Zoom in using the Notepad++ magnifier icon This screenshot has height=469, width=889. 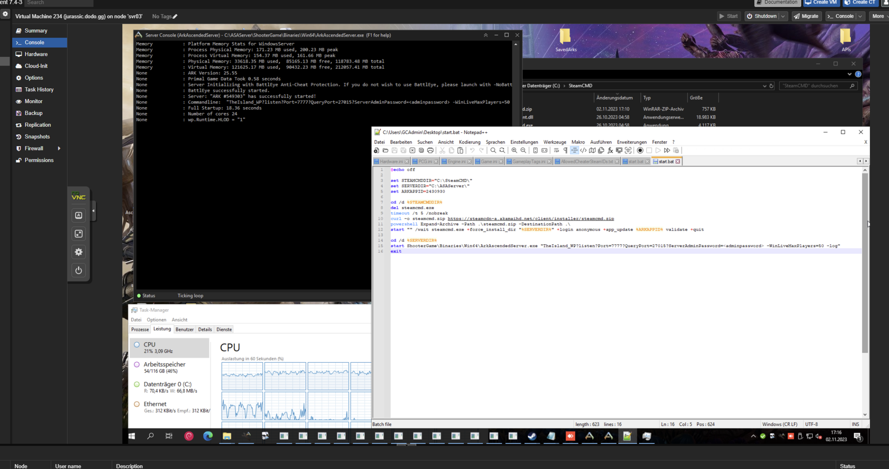(x=514, y=150)
